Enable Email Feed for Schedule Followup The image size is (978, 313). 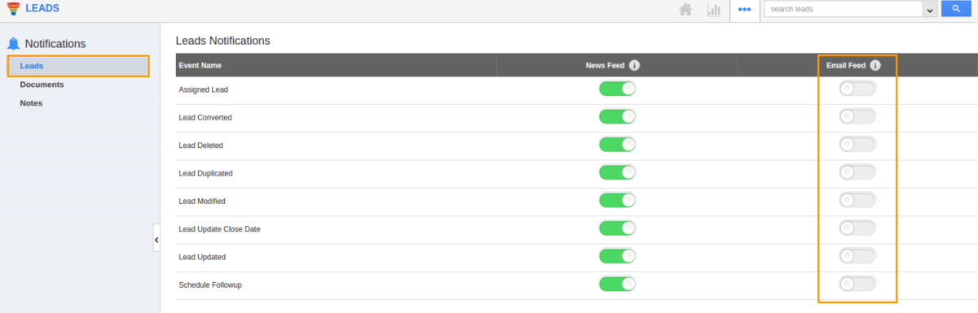click(x=857, y=284)
